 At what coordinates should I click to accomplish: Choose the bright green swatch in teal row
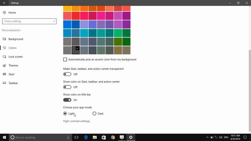click(118, 33)
